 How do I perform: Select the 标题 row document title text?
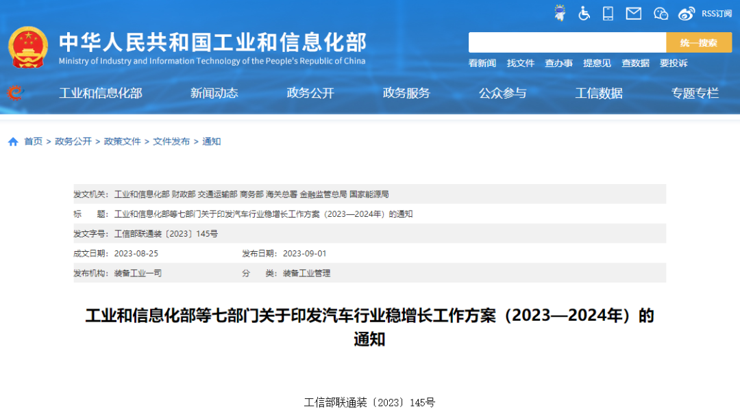[263, 214]
